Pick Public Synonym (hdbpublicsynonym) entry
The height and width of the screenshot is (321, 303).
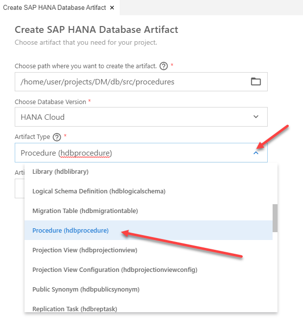(x=149, y=289)
